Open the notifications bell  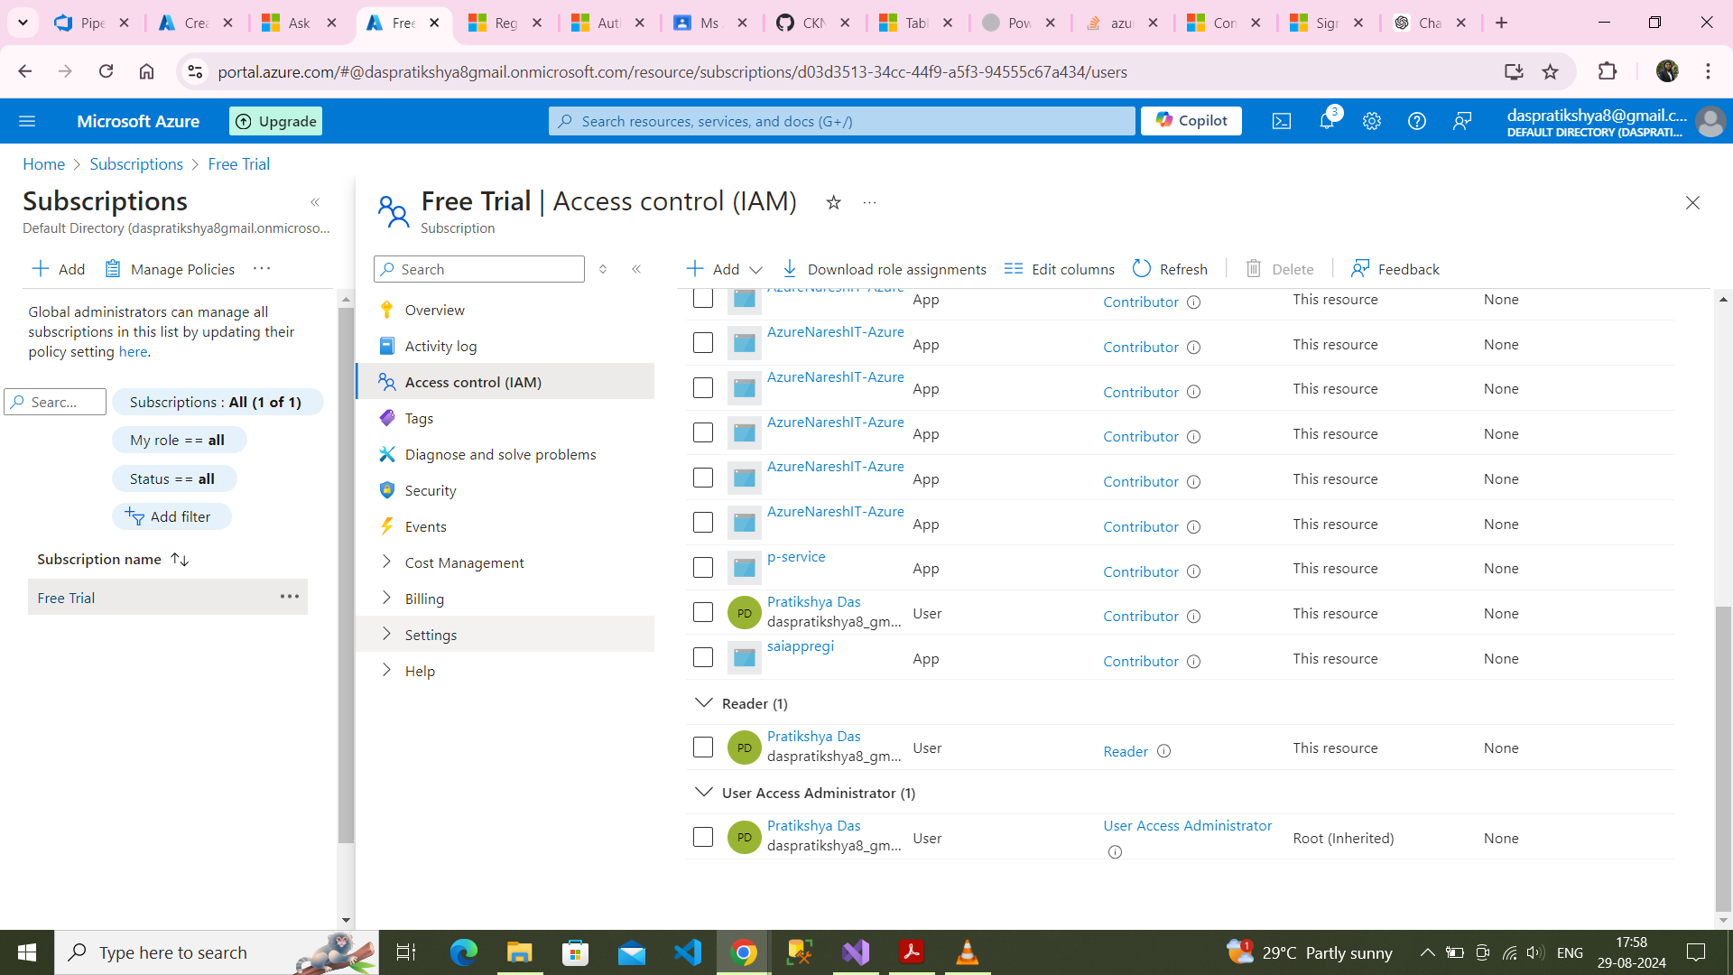tap(1327, 121)
